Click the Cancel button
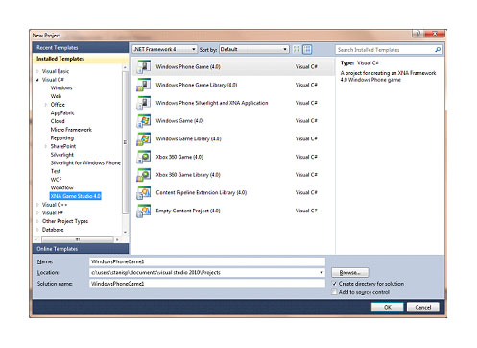The image size is (477, 348). point(422,307)
